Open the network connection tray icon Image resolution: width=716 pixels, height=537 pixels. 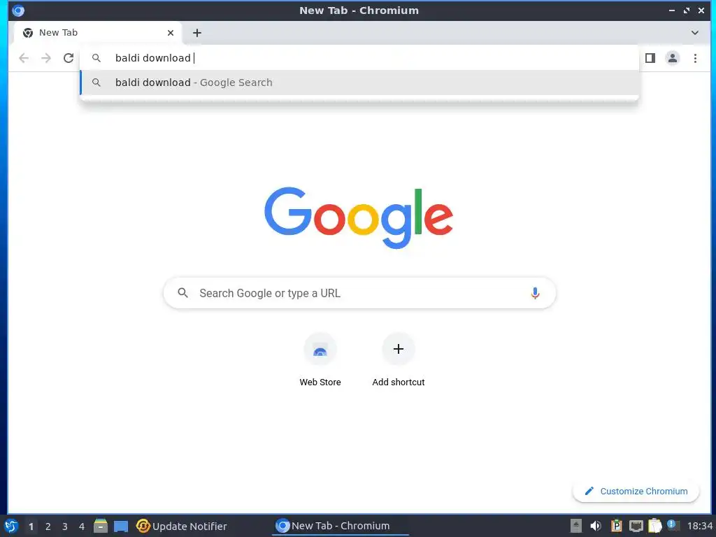(636, 526)
